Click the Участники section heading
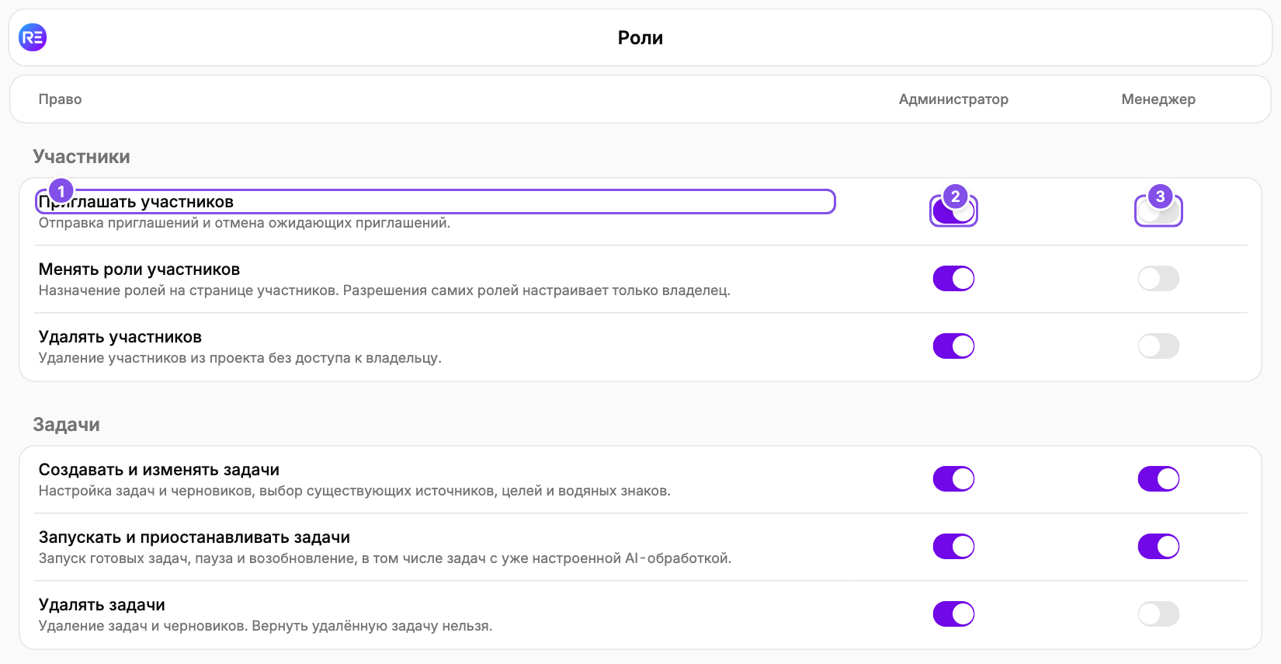 pos(82,157)
